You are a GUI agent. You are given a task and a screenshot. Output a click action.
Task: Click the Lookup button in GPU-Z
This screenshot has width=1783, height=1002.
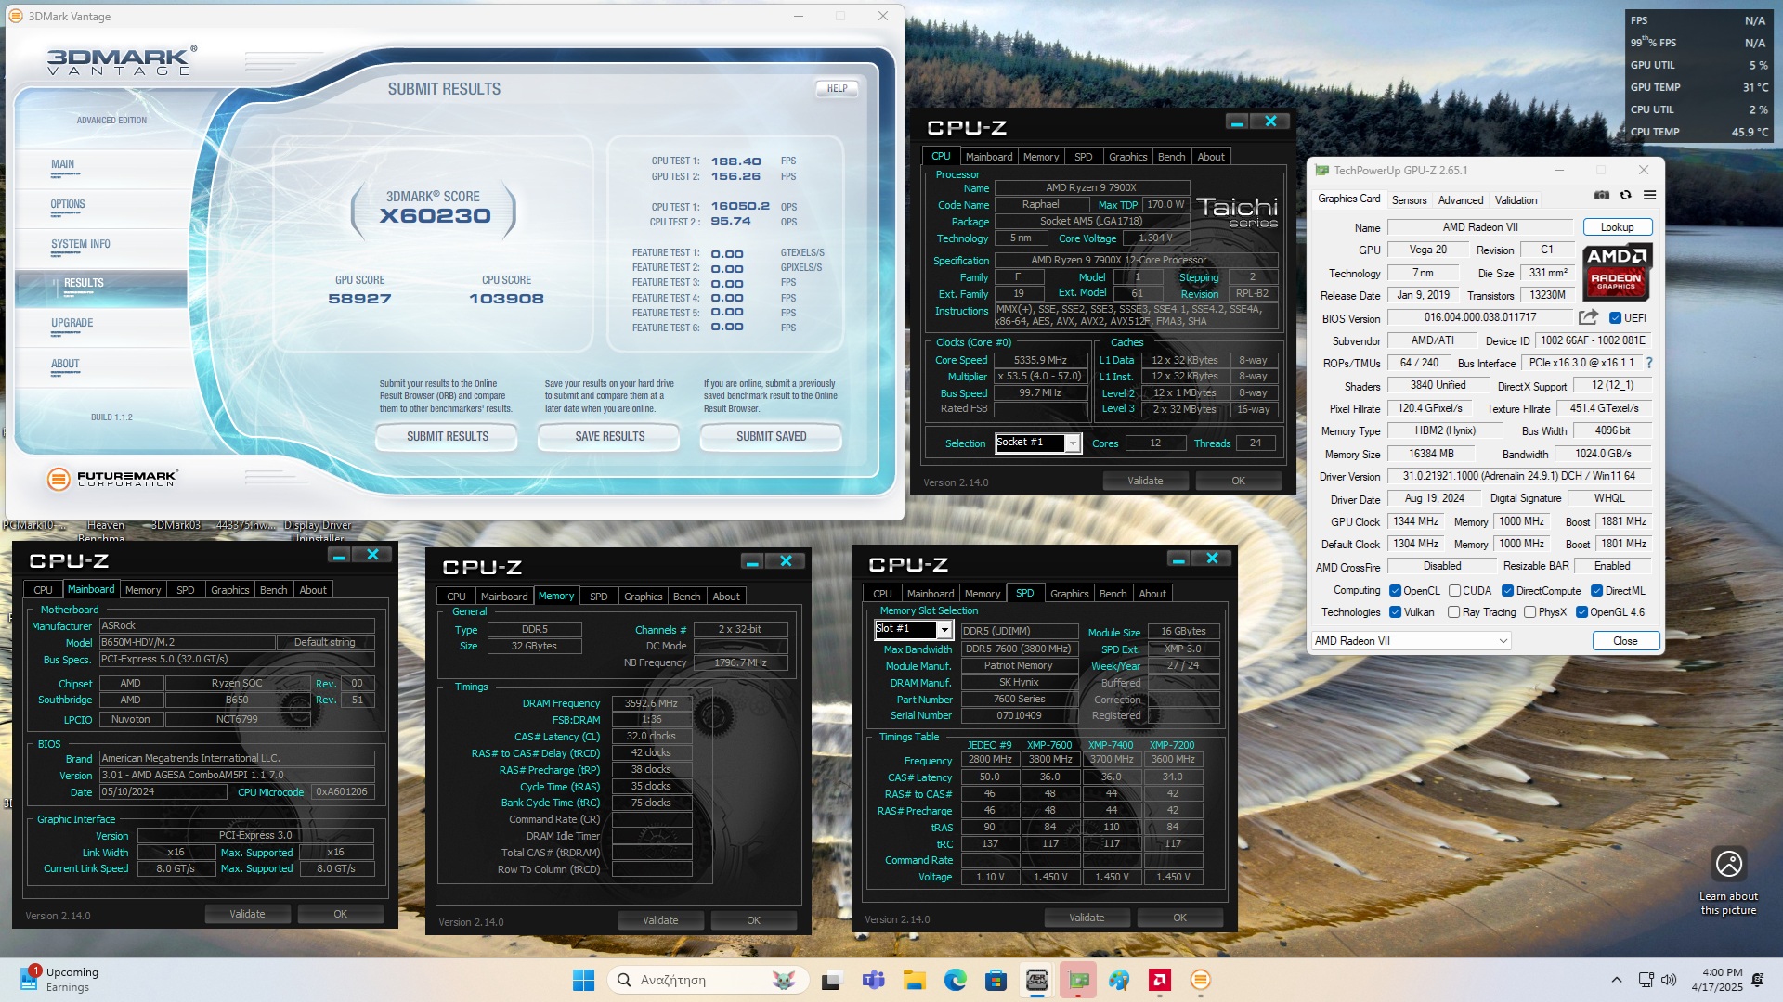1617,227
